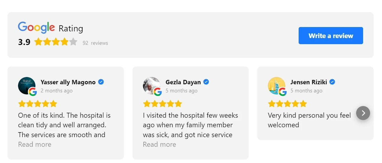The image size is (382, 163).
Task: Open Jensen Riziki's profile avatar
Action: pos(277,86)
